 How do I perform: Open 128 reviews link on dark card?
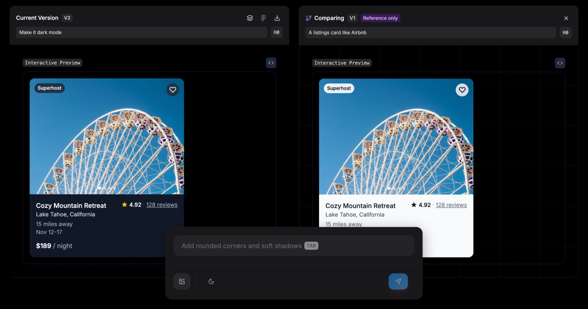pos(162,205)
